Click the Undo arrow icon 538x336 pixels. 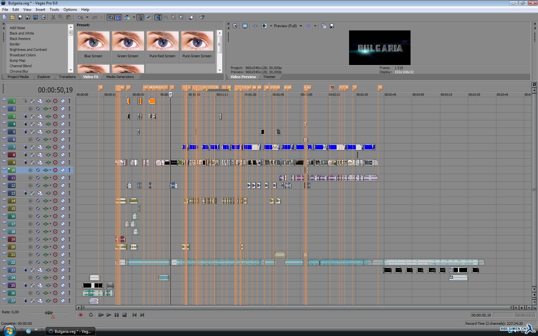(x=80, y=17)
